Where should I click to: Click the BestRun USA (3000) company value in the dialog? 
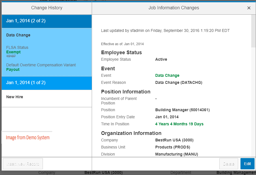click(174, 140)
